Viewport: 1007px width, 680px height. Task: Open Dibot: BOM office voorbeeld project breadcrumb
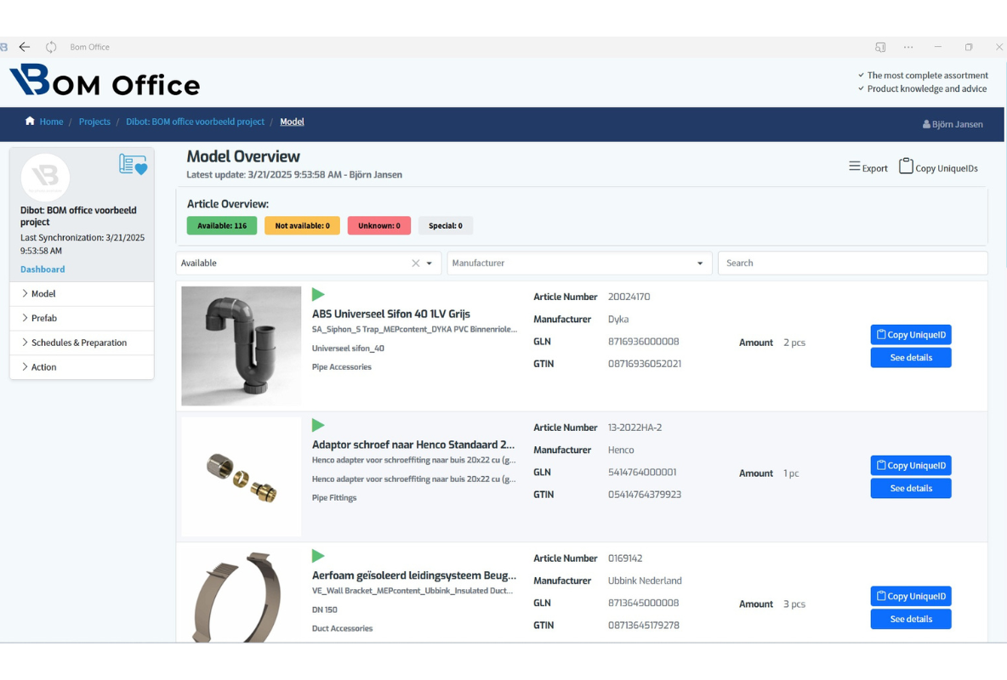196,122
